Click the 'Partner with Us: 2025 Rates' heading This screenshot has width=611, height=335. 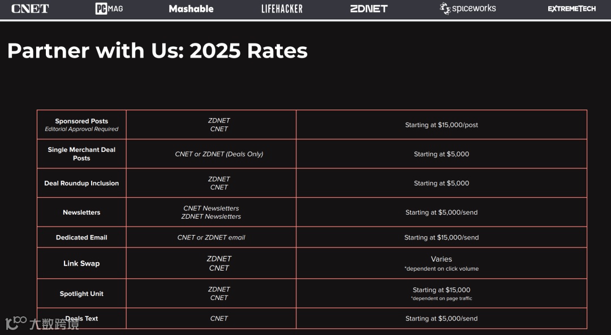157,51
